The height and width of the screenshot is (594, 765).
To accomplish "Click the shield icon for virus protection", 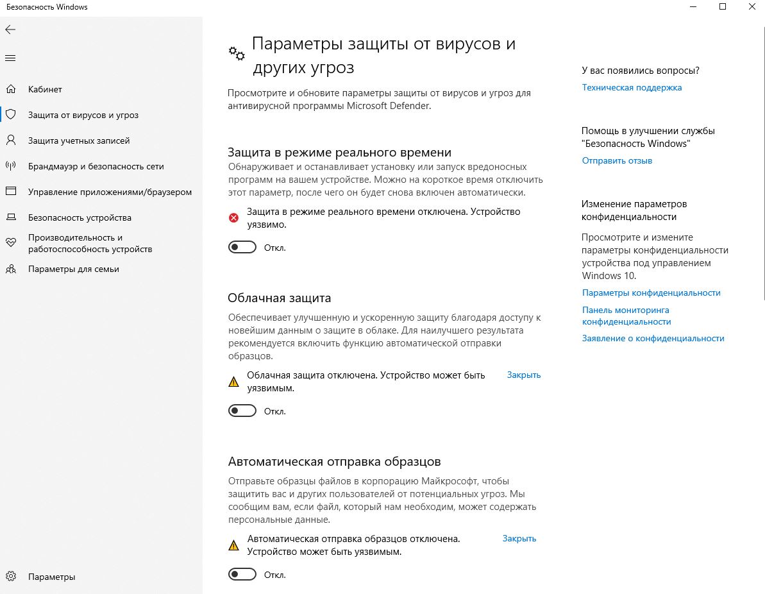I will 11,115.
